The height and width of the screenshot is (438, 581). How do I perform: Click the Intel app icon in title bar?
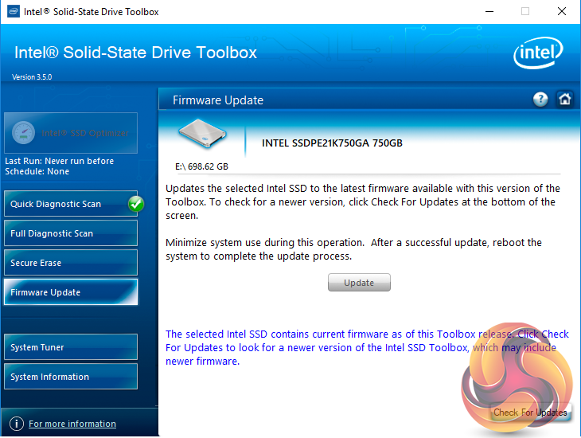point(14,11)
